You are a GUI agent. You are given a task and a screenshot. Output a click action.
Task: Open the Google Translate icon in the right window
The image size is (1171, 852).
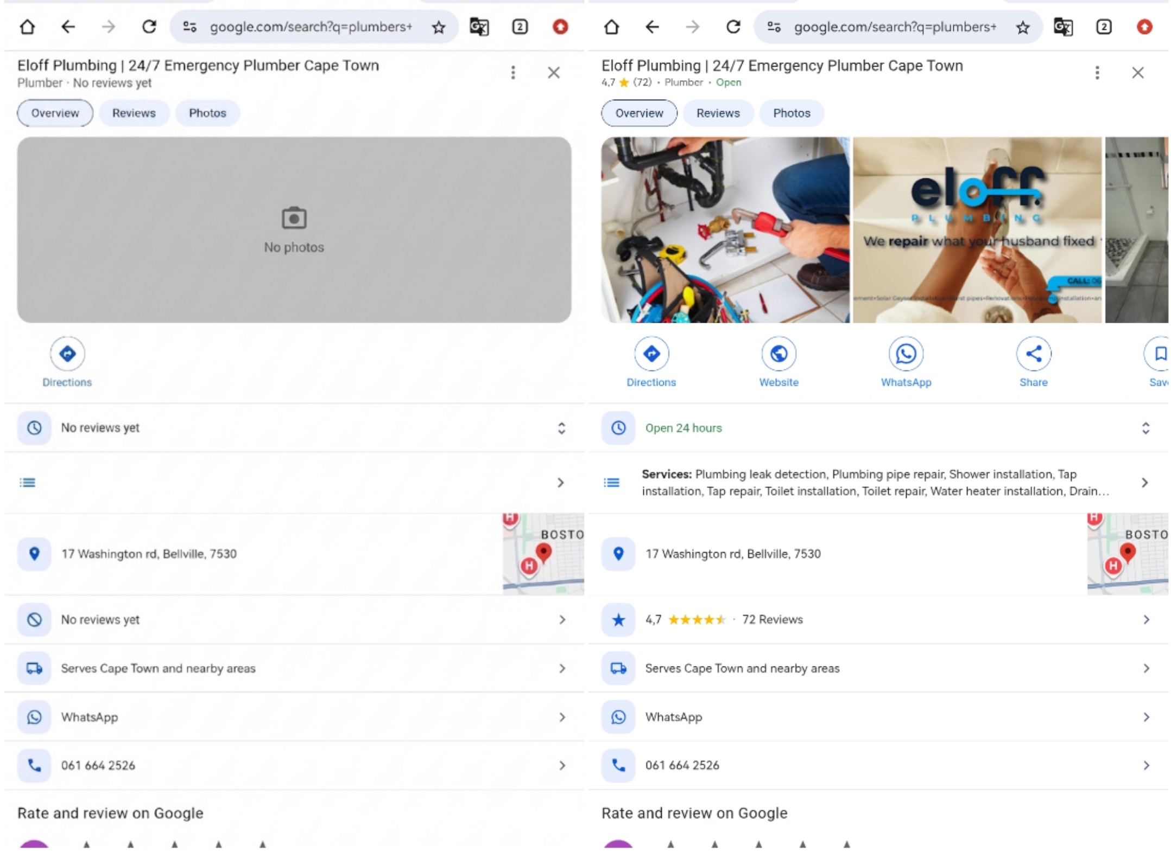pos(1063,27)
